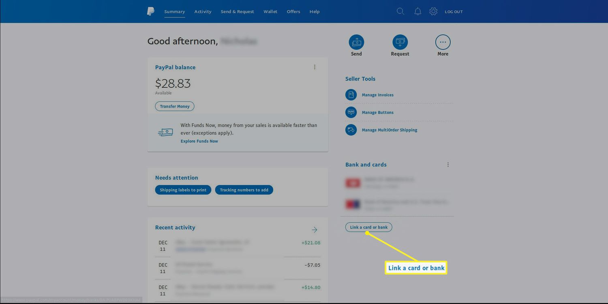Screen dimensions: 608x304
Task: Open the More actions circle icon
Action: click(443, 42)
